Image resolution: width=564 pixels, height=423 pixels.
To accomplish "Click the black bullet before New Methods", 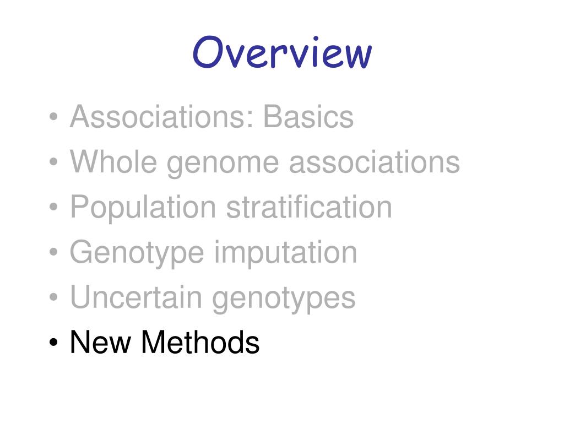I will (53, 342).
